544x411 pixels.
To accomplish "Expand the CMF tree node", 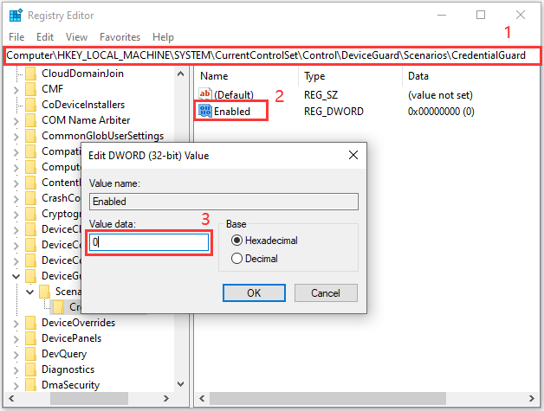I will tap(16, 90).
